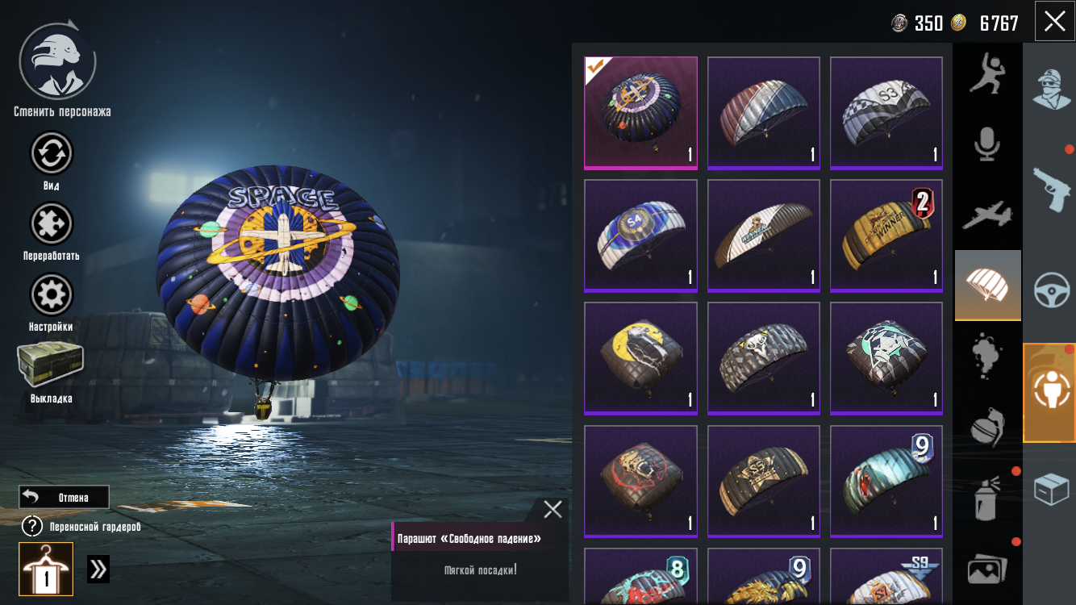Screen dimensions: 1076x605
Task: Select the airplane skins category tab
Action: [987, 214]
